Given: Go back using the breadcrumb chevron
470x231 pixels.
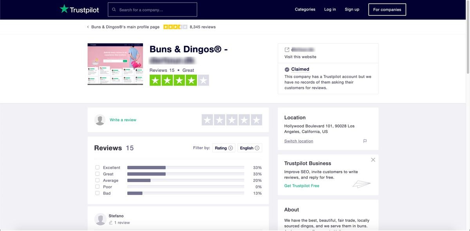Looking at the screenshot, I should coord(88,27).
